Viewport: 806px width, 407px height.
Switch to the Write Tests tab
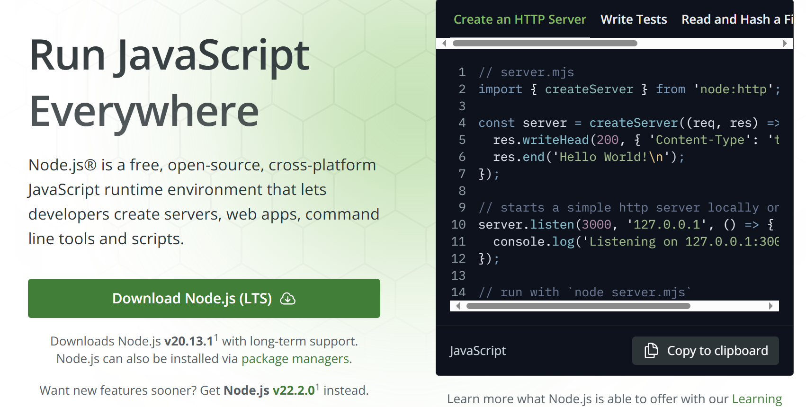(634, 19)
